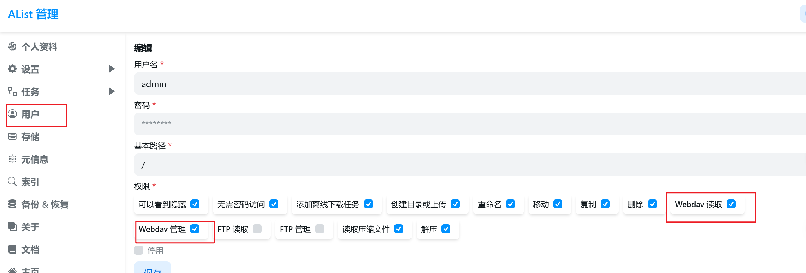Click the 文档 book icon
This screenshot has width=806, height=273.
tap(12, 249)
